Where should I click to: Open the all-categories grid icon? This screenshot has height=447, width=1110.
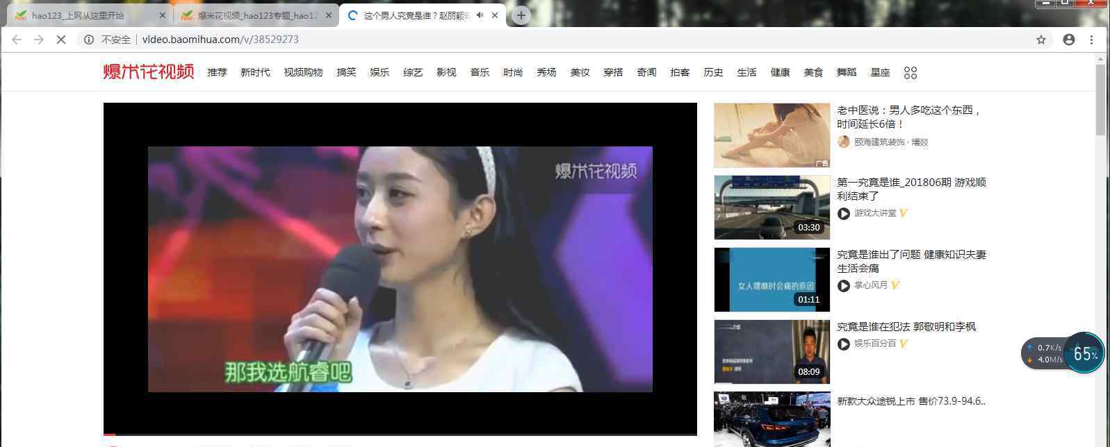coord(911,73)
